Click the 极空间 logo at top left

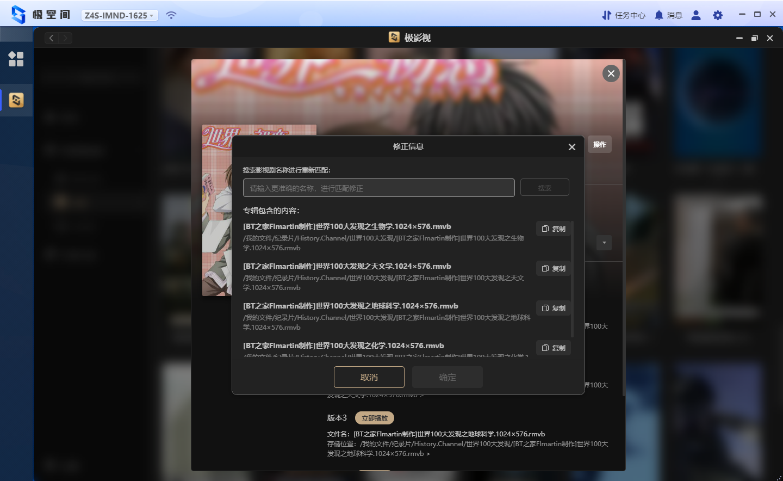41,15
